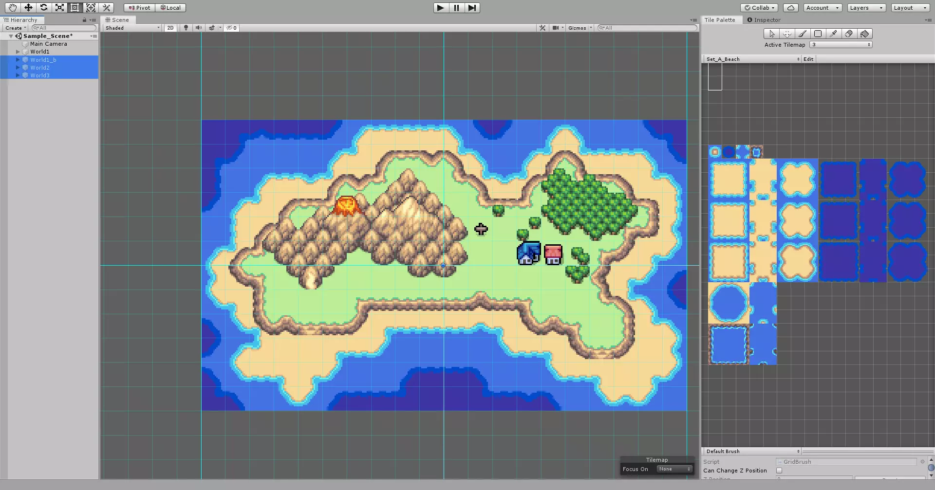
Task: Switch to the Tile Palette tab
Action: point(720,20)
